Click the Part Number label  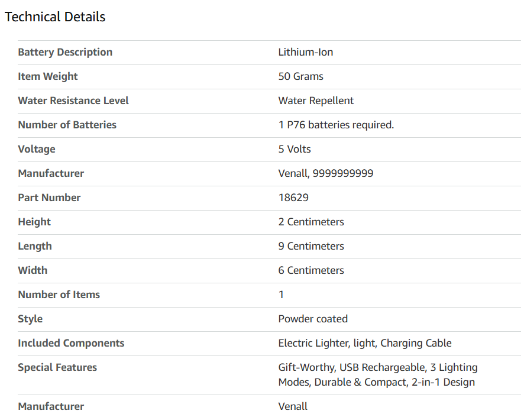[x=49, y=198]
